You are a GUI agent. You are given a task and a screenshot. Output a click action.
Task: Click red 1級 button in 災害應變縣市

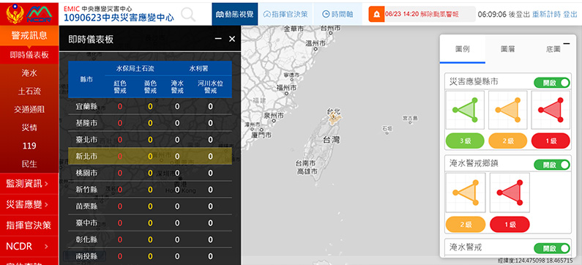click(x=551, y=141)
